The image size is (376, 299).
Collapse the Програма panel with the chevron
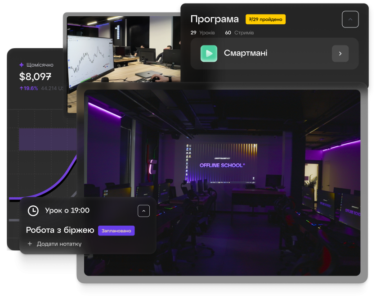point(350,19)
